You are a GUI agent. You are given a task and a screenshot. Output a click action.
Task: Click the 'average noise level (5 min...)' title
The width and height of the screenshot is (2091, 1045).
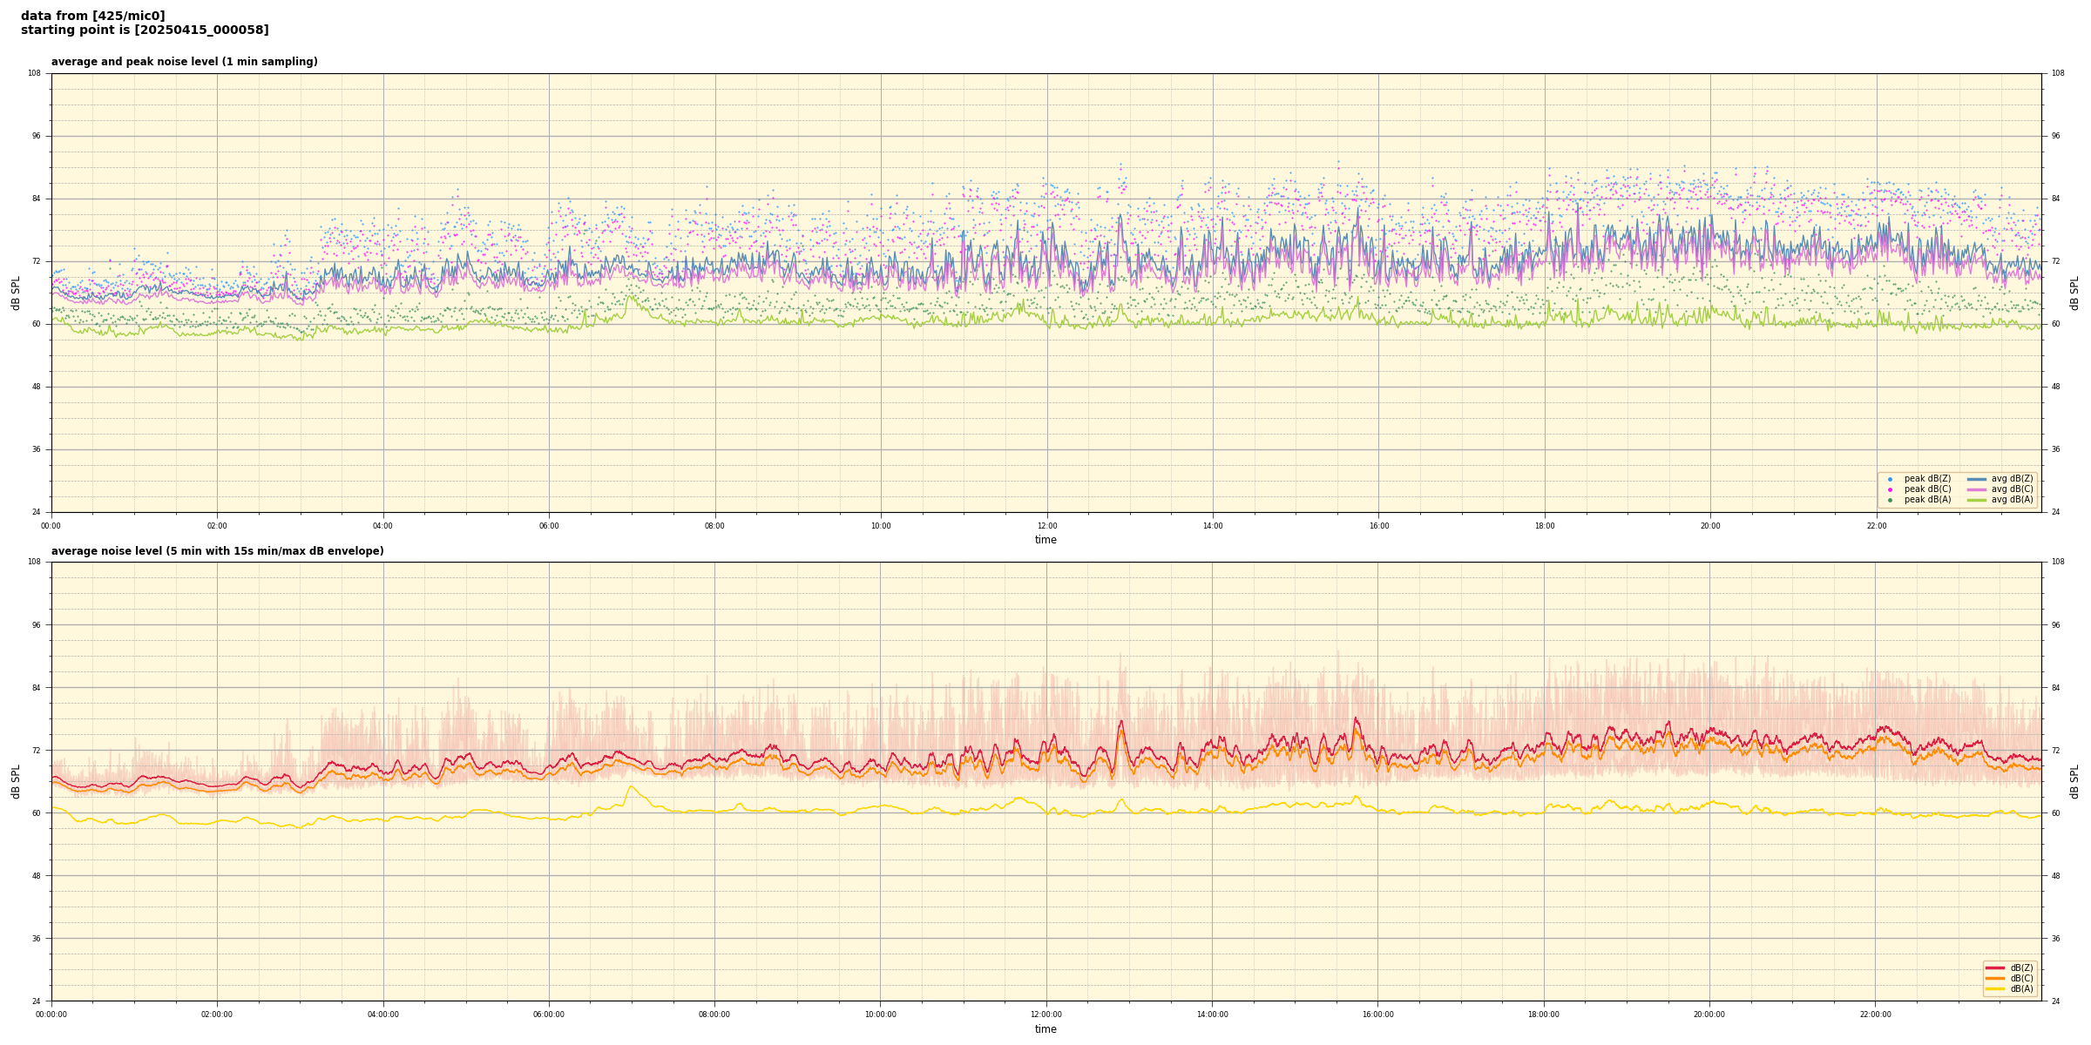click(x=217, y=551)
